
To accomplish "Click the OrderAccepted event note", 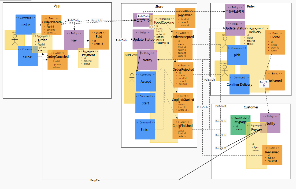I will tap(183, 45).
